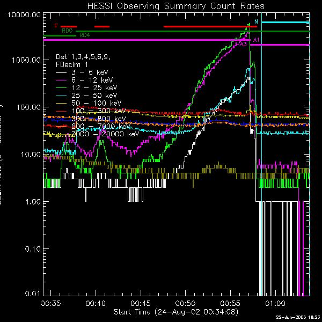Click the 100.00 y-axis tick label

pyautogui.click(x=29, y=107)
